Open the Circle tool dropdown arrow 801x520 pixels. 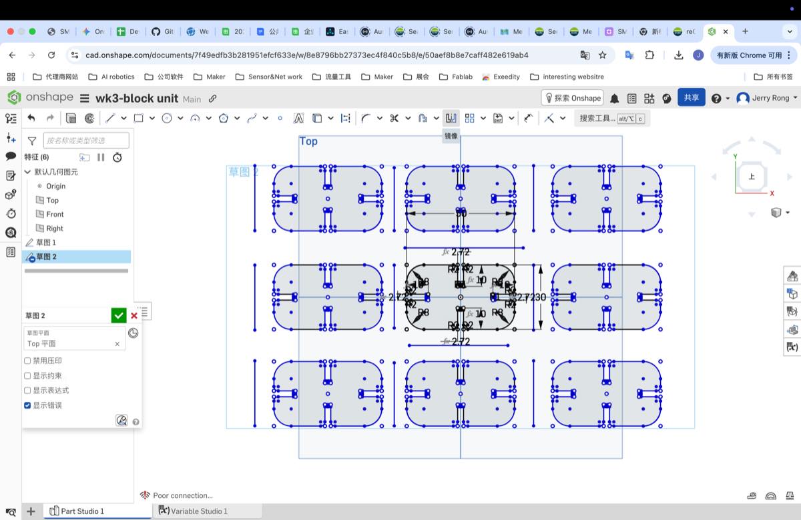pyautogui.click(x=180, y=118)
